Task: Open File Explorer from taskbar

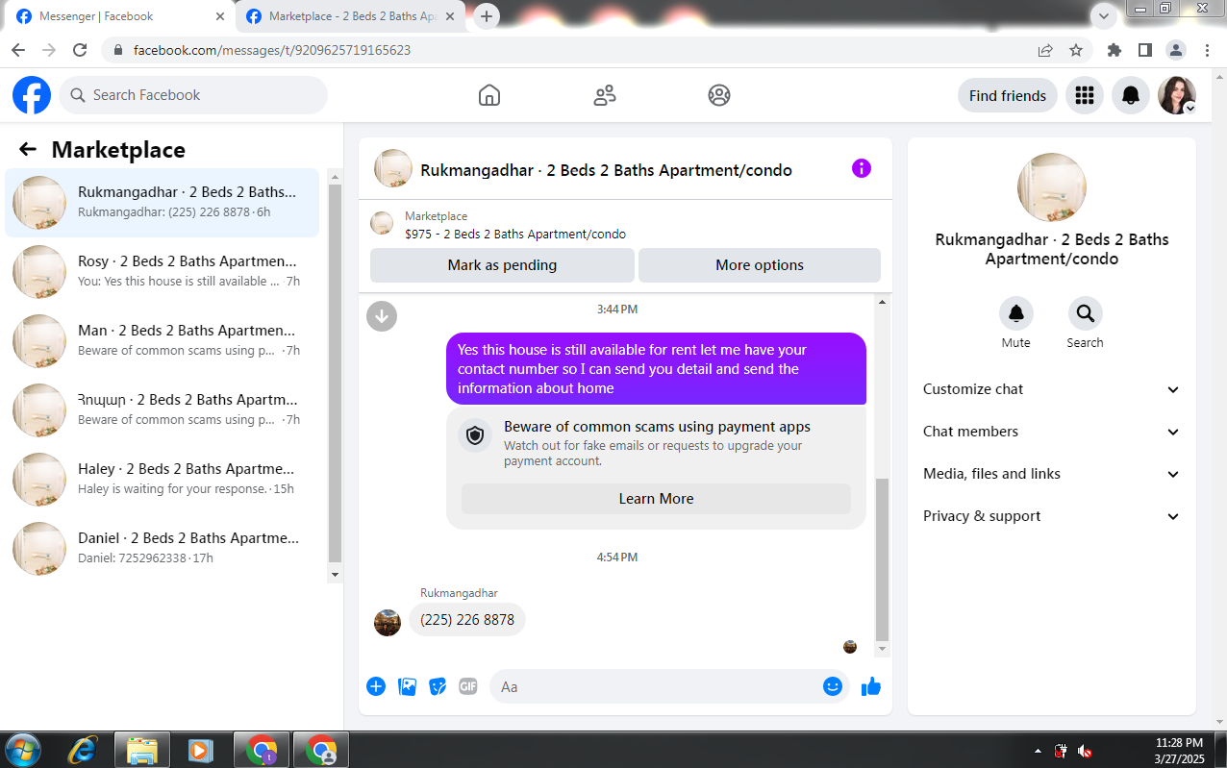Action: pos(141,750)
